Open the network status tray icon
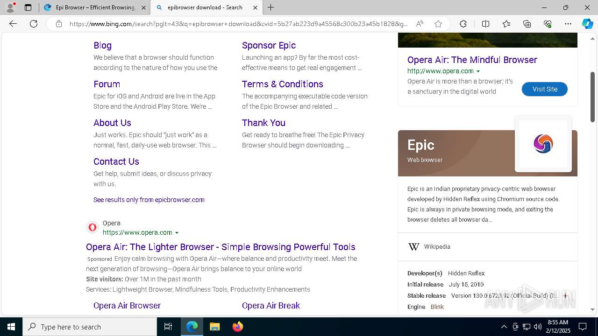Viewport: 598px width, 336px height. click(527, 327)
